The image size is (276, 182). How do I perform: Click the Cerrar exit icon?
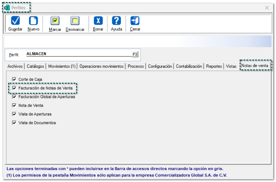coord(135,21)
